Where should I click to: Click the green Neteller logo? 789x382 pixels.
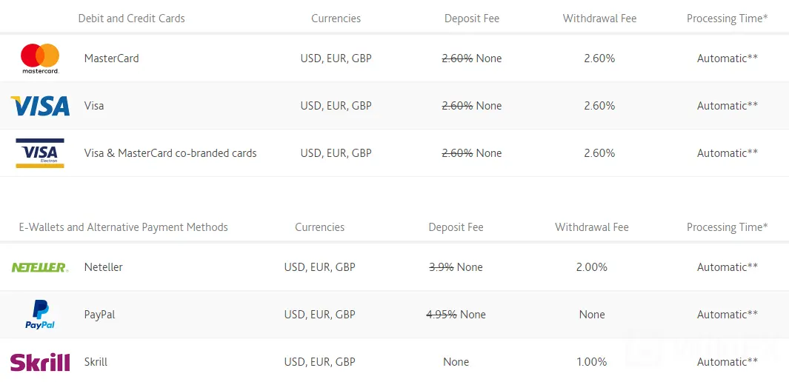click(40, 267)
